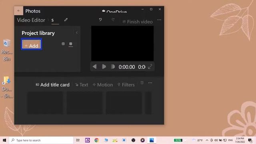The width and height of the screenshot is (256, 144).
Task: Open the OBS Studio taskbar icon
Action: (x=133, y=140)
